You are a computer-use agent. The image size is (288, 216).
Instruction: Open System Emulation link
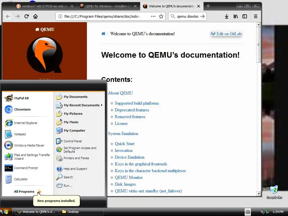tap(123, 134)
